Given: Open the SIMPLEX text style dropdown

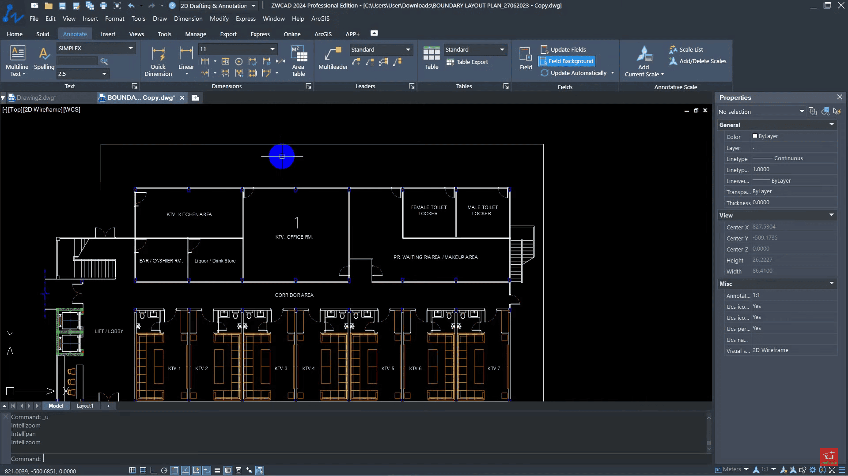Looking at the screenshot, I should [x=131, y=48].
